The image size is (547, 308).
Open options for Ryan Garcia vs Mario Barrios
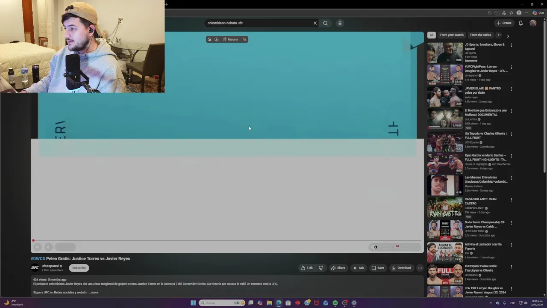coord(512,156)
